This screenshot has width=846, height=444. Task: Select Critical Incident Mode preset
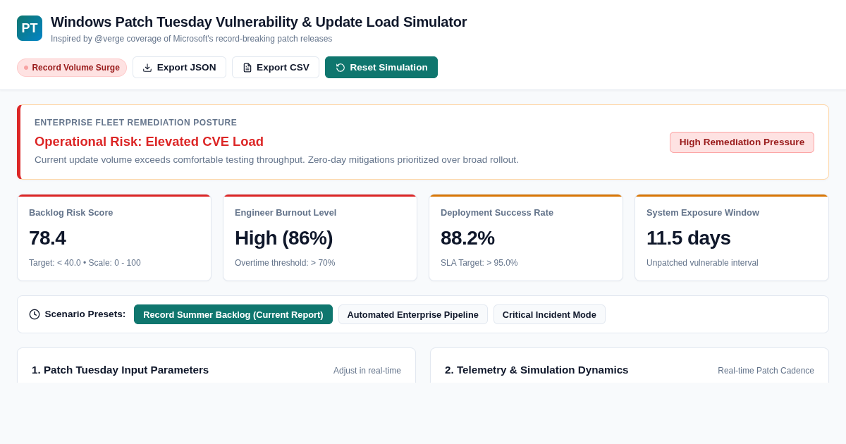point(549,314)
